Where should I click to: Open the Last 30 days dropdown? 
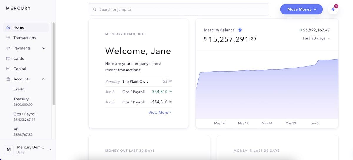(316, 38)
